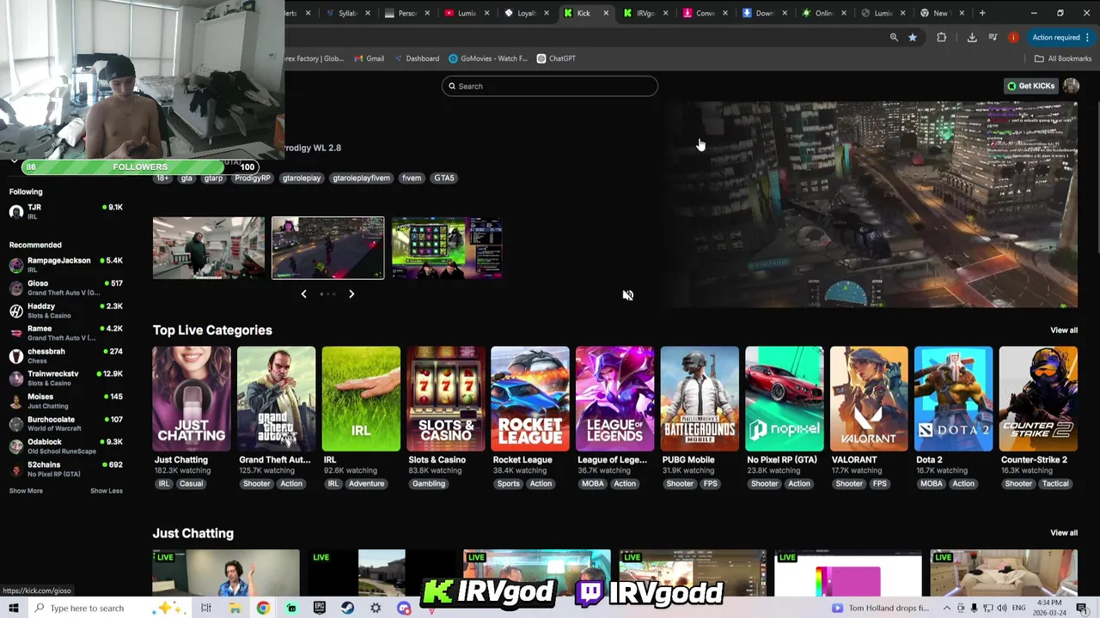Screen dimensions: 1100x618
Task: View all Just Chatting streams
Action: pos(1064,533)
